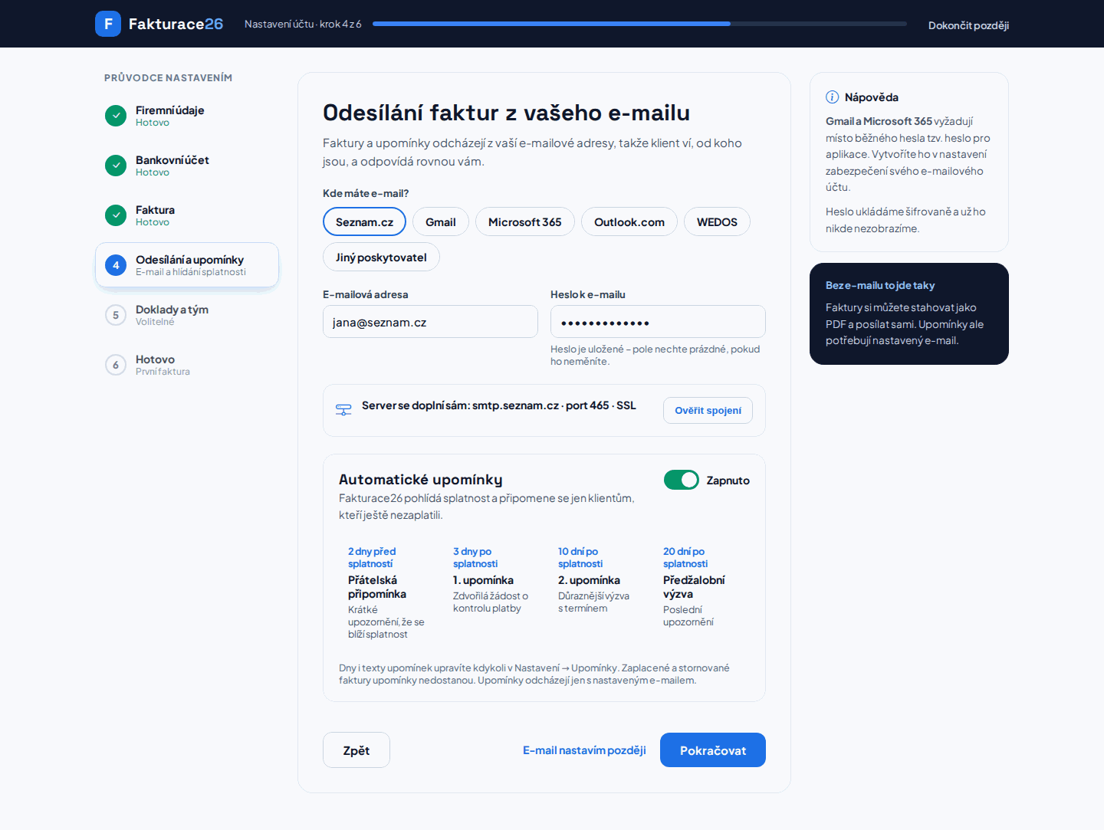Viewport: 1104px width, 830px height.
Task: Select Seznam.cz as e-mail provider
Action: point(364,222)
